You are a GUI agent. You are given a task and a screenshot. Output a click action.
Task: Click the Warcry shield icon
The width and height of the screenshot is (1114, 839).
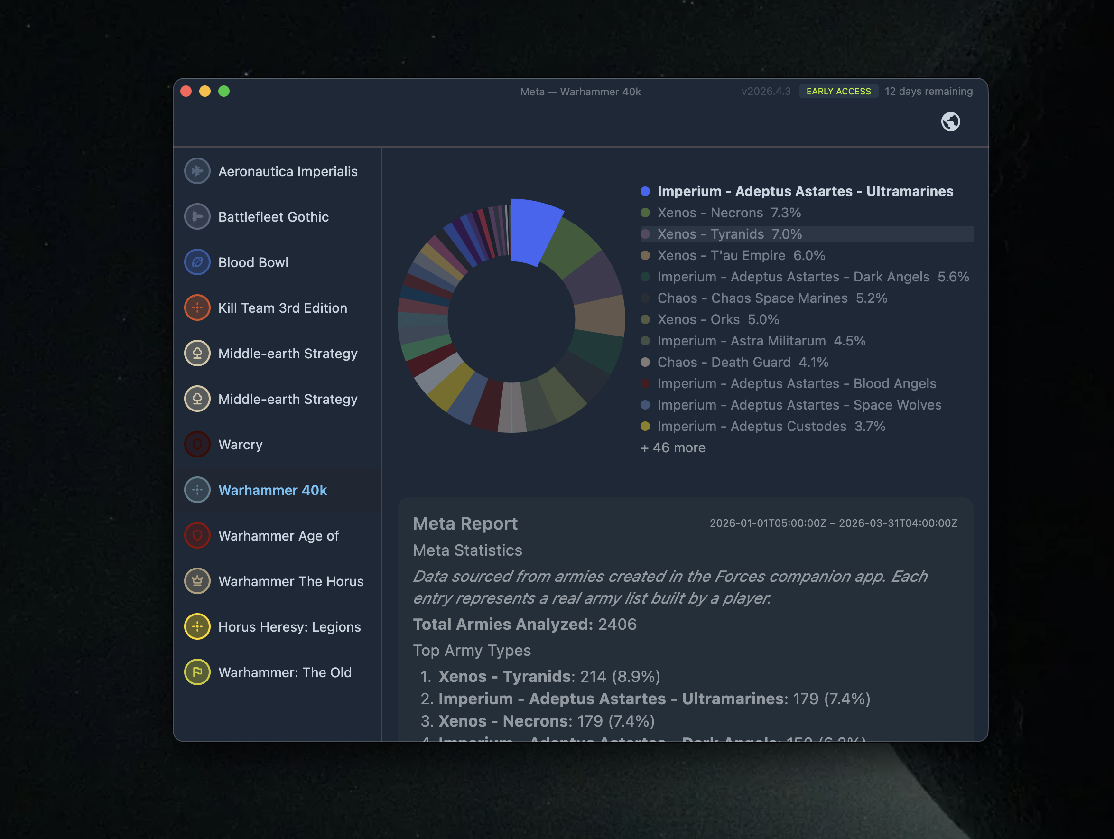tap(197, 445)
